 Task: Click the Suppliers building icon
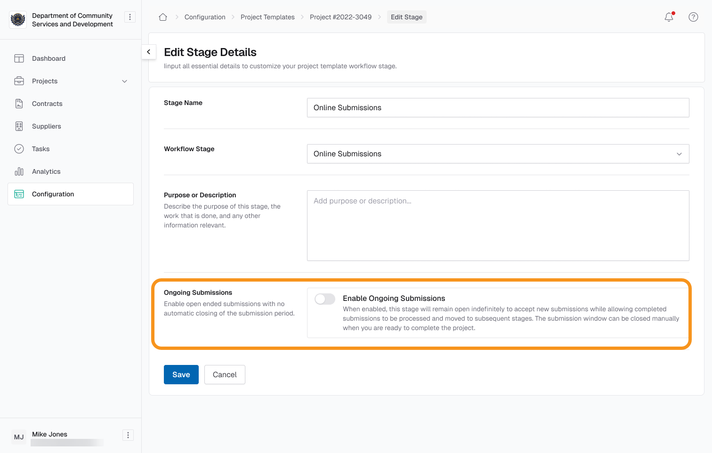[x=19, y=126]
